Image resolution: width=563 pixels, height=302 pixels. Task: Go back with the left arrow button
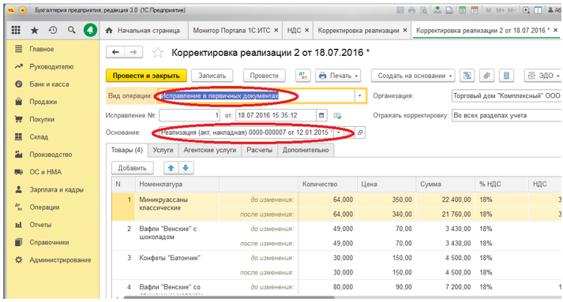click(115, 52)
